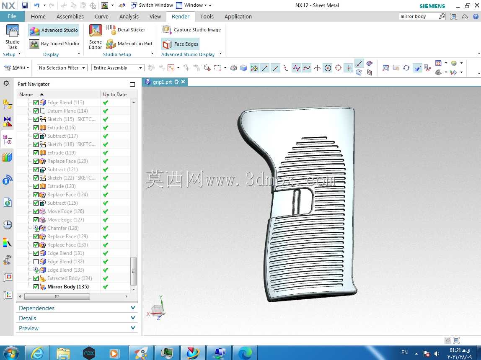The image size is (481, 360).
Task: Toggle Extrude (116) checkbox
Action: (36, 127)
